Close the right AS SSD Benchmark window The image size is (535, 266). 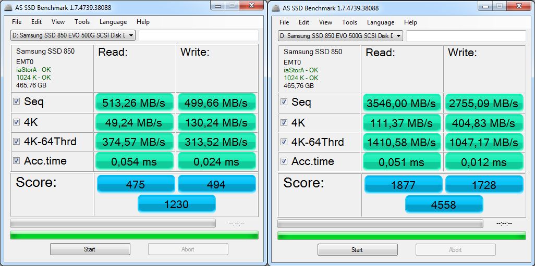(519, 6)
